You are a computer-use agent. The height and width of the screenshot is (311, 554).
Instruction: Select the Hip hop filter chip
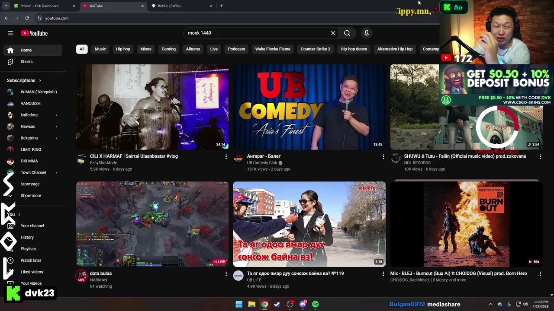point(123,49)
